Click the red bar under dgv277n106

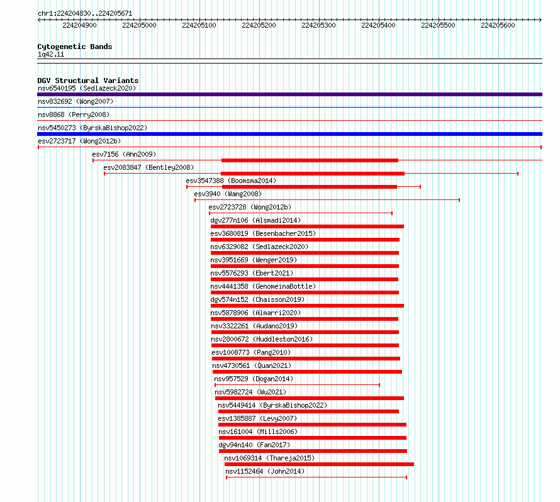point(307,226)
